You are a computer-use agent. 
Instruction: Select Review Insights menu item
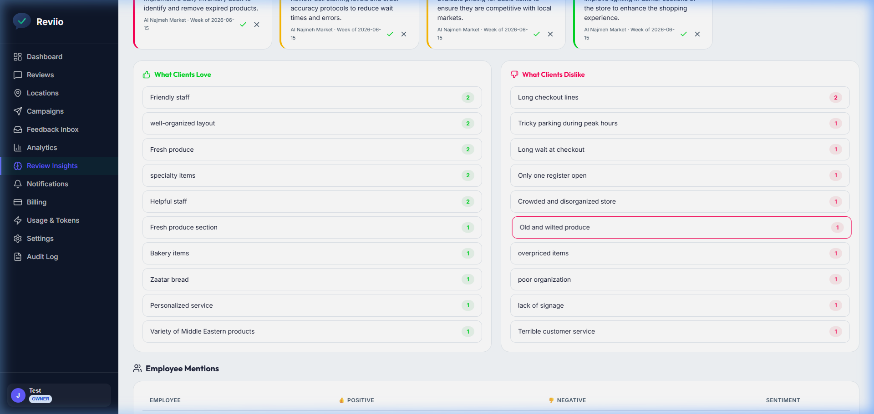(x=59, y=166)
